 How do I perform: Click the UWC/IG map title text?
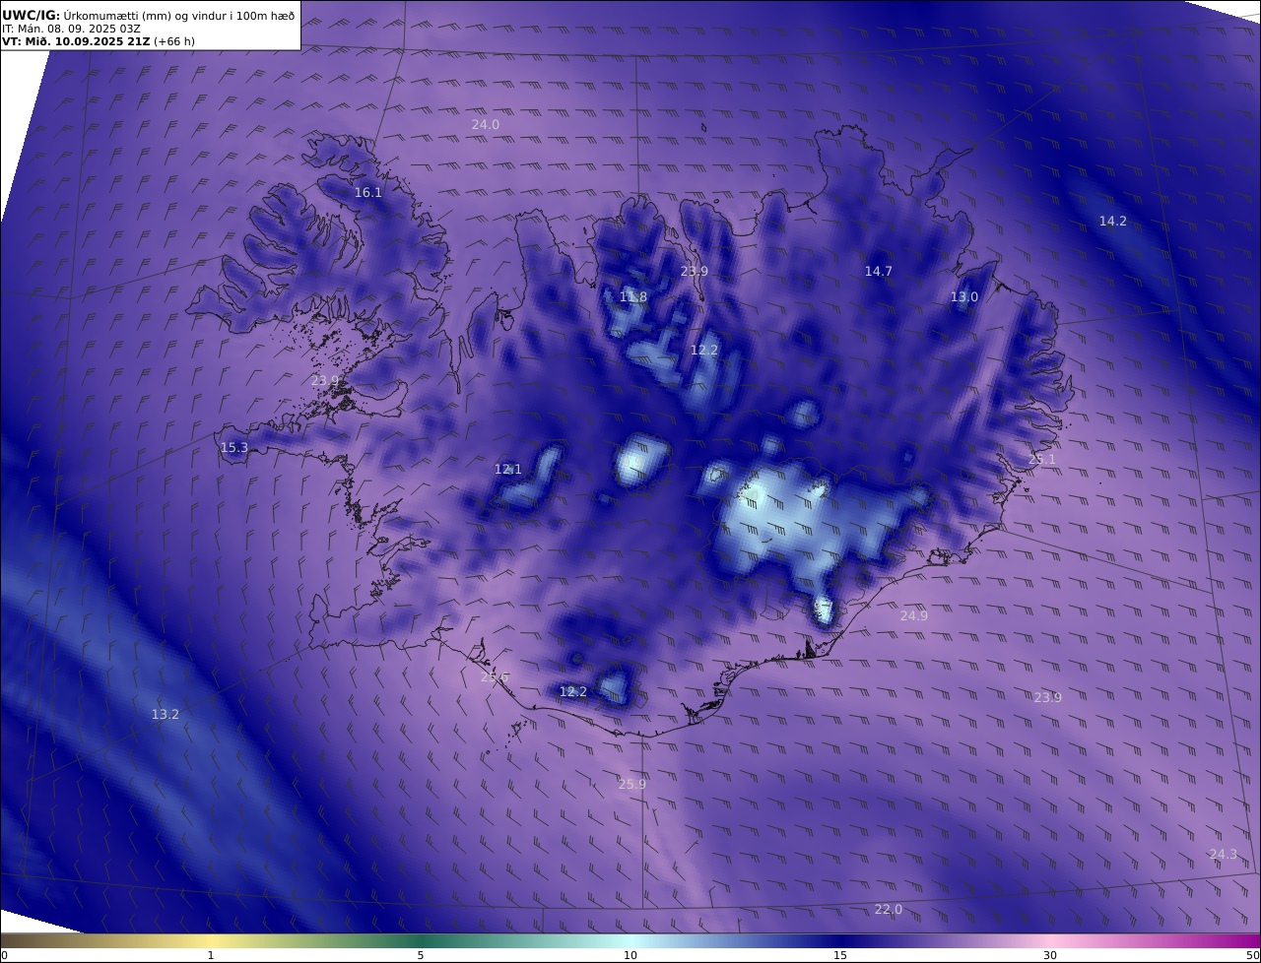[x=149, y=15]
